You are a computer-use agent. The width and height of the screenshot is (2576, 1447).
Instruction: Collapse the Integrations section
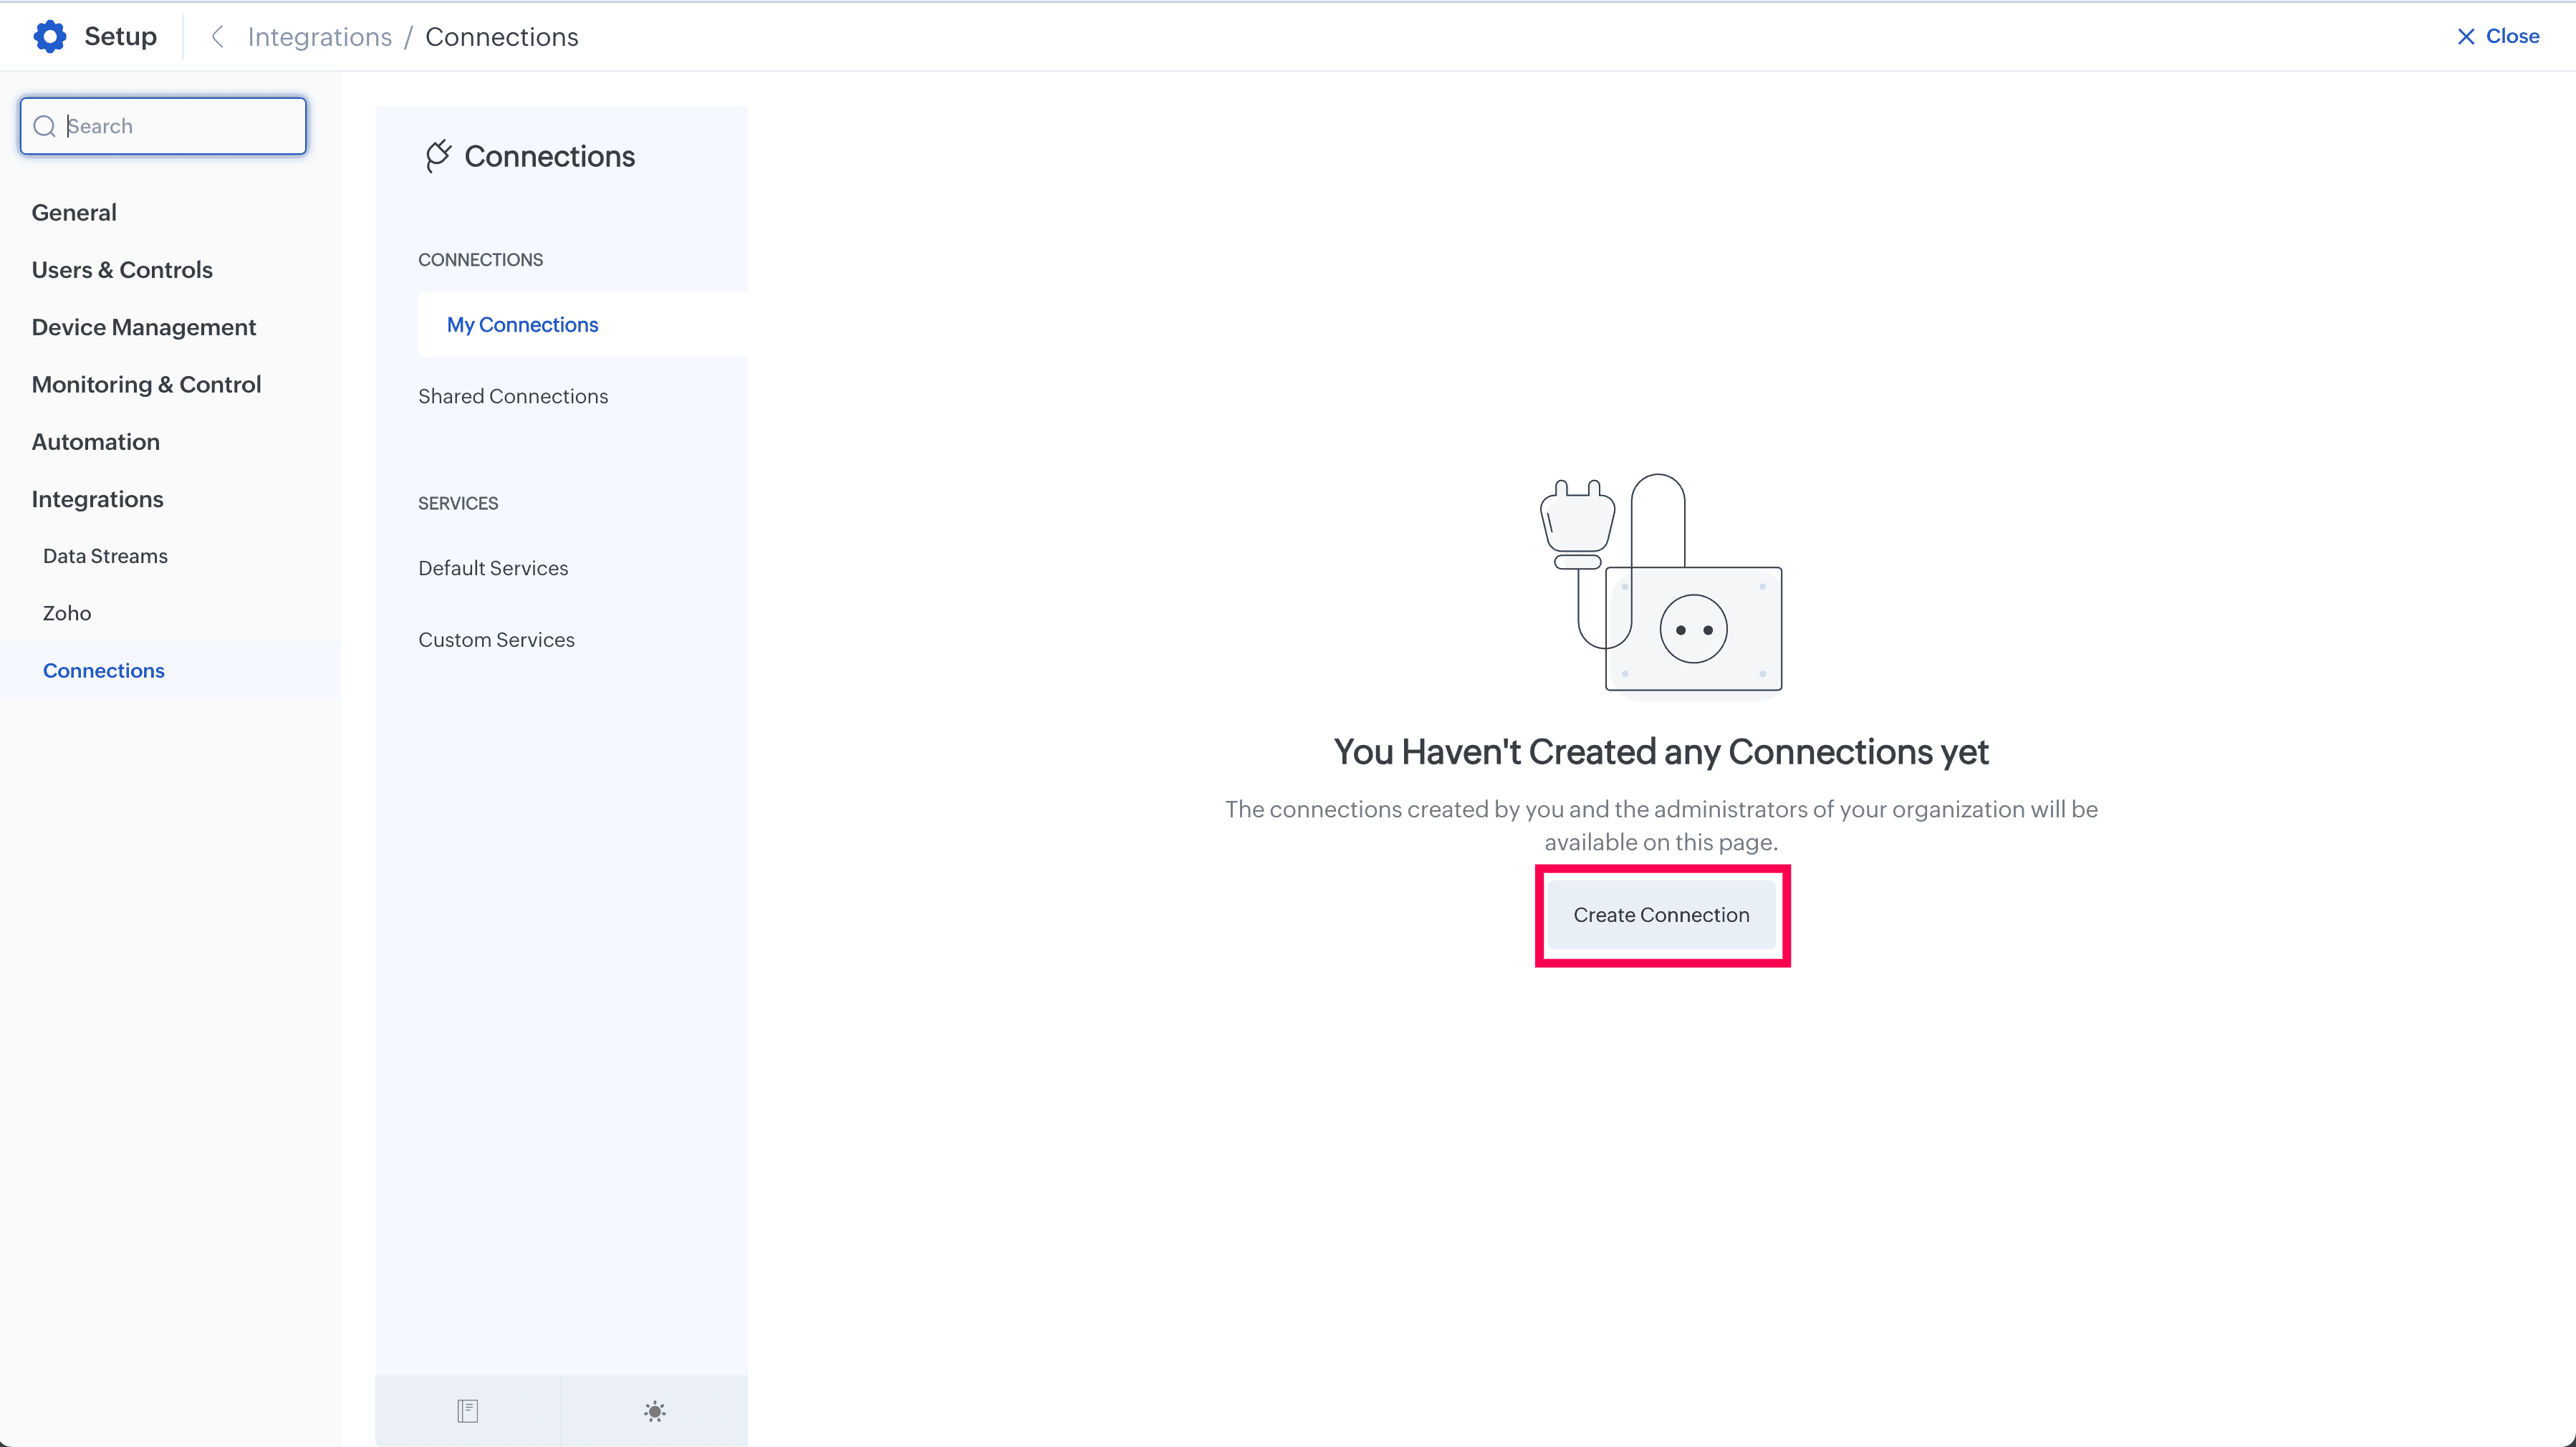click(x=97, y=499)
